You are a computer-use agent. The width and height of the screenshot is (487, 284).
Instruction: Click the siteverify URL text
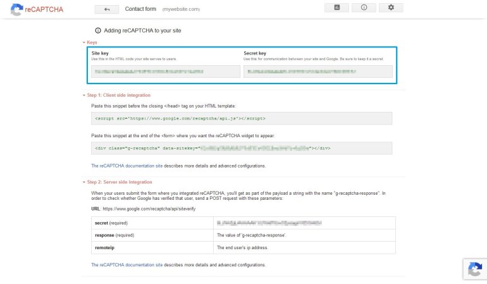149,209
